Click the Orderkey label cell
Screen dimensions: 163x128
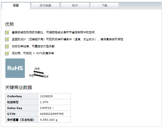22,96
